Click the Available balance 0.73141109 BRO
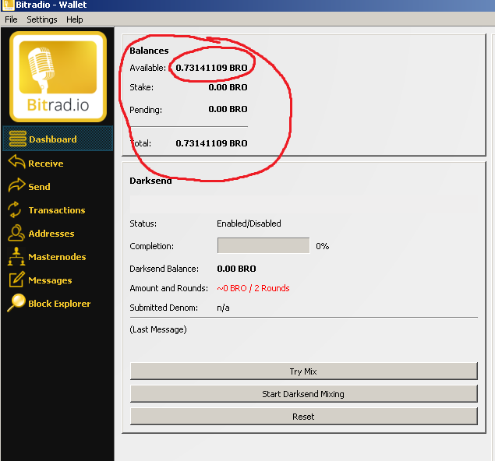This screenshot has height=461, width=495. (211, 68)
